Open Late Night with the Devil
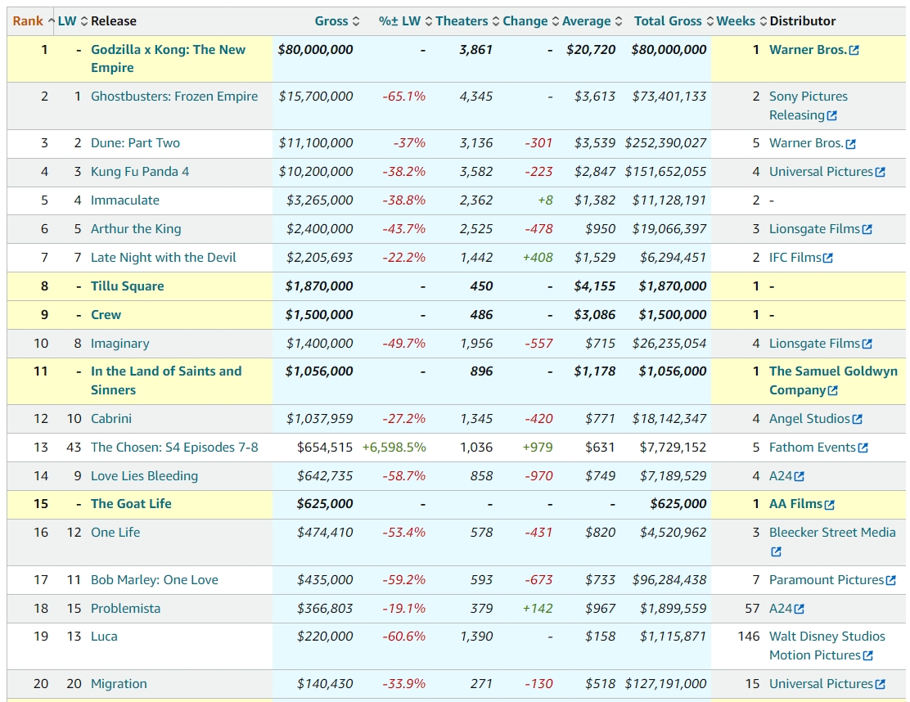910x702 pixels. [163, 257]
